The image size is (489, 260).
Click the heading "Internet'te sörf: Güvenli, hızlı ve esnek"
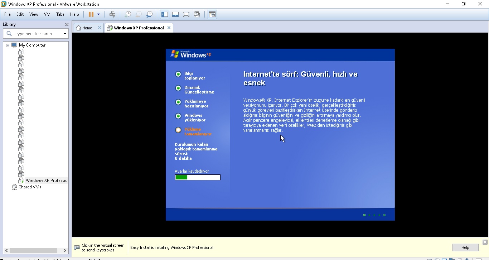point(300,78)
